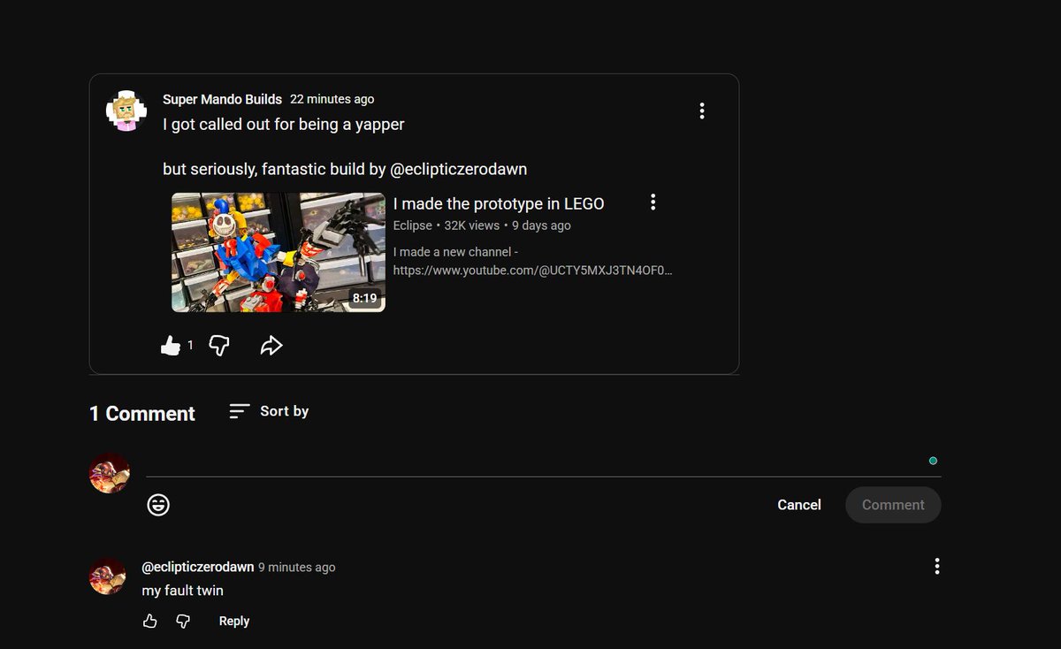
Task: Open the @eclipticzerodawn commenter name
Action: (198, 567)
